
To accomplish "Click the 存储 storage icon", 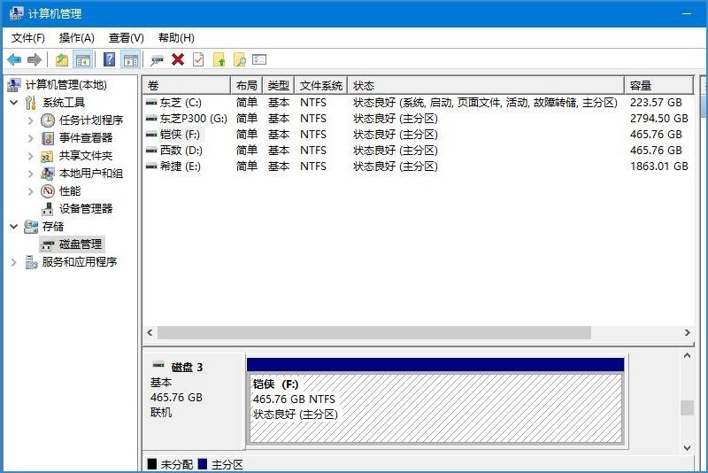I will [x=31, y=227].
